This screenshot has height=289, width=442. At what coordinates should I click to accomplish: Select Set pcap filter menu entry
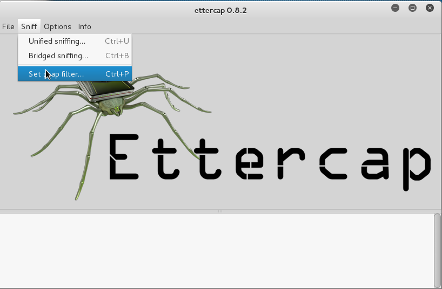pos(75,74)
